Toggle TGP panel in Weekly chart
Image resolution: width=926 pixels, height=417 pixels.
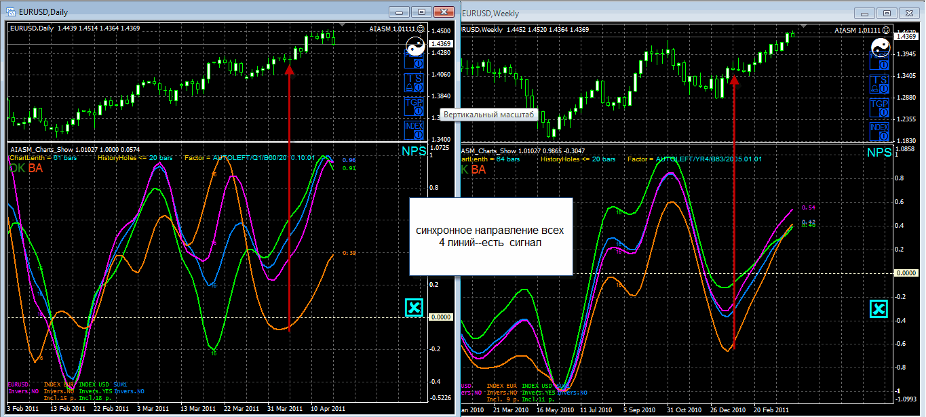pos(879,107)
